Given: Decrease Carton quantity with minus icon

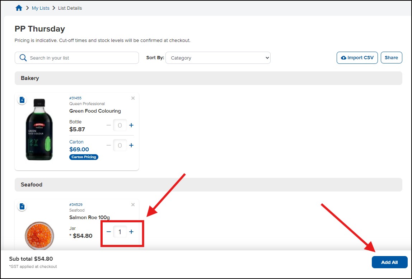Looking at the screenshot, I should [109, 145].
